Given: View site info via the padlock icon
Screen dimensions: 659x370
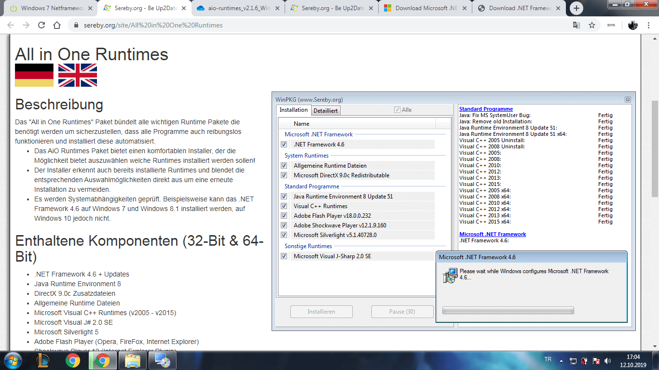Looking at the screenshot, I should point(76,25).
